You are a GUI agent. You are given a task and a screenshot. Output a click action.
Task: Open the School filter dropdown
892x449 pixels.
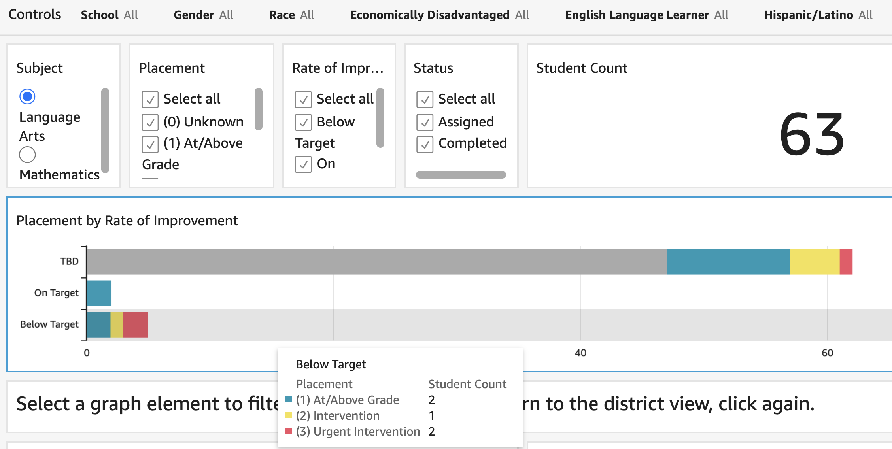(x=109, y=15)
